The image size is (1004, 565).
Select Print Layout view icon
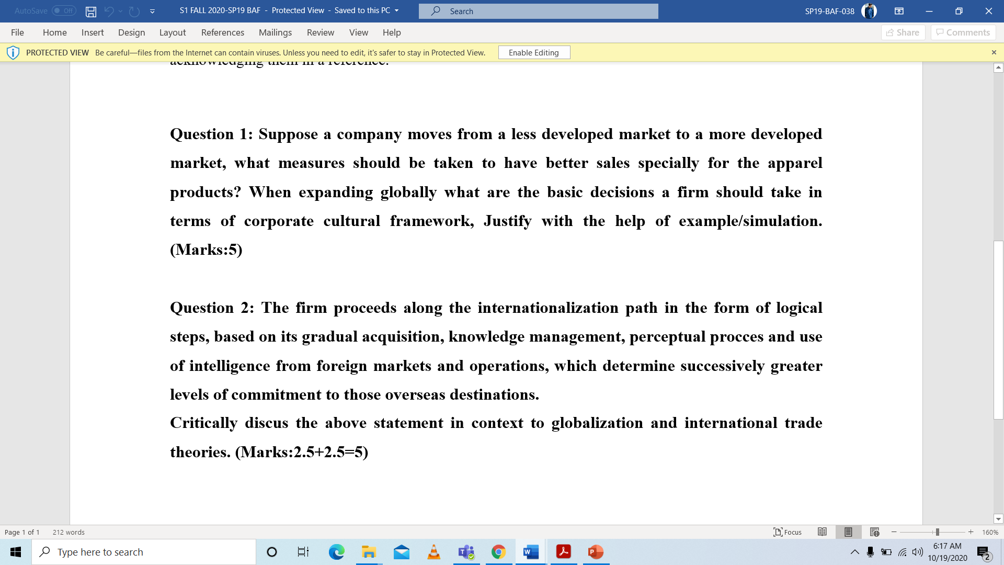pos(848,532)
